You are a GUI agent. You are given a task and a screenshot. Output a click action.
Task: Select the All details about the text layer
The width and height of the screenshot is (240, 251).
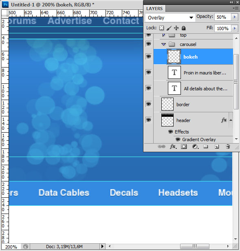coord(193,88)
